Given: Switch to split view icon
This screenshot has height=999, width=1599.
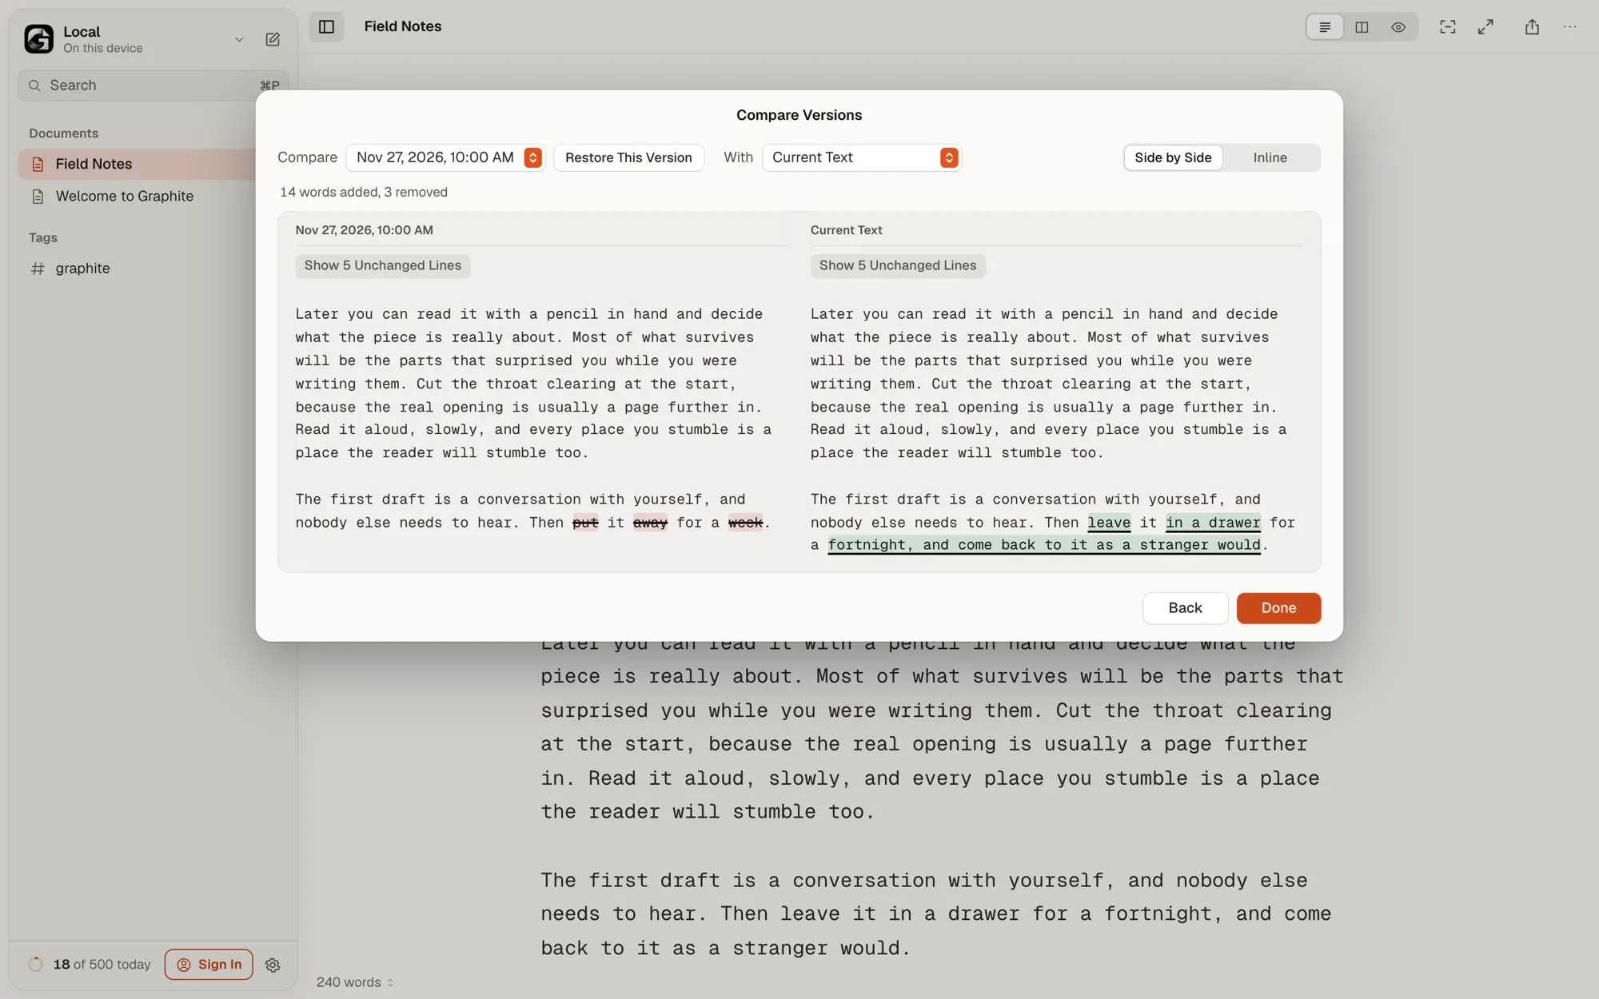Looking at the screenshot, I should click(1362, 27).
